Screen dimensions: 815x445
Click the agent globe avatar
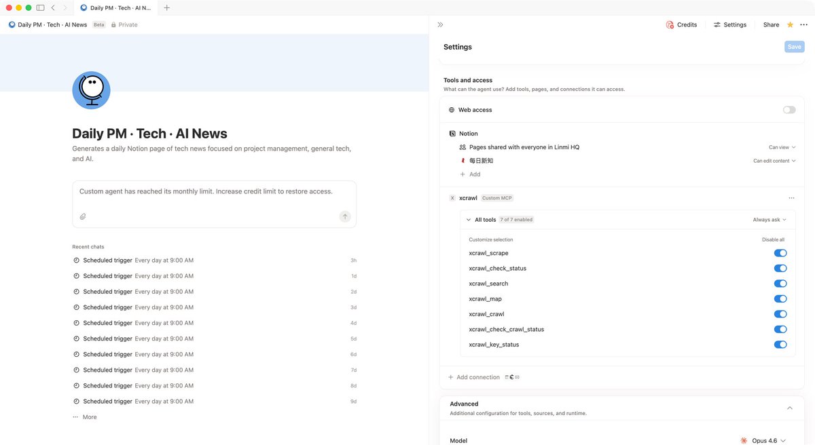click(91, 90)
